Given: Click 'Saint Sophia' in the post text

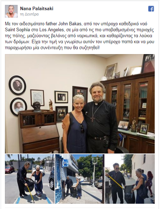Looking at the screenshot, I should 18,30.
